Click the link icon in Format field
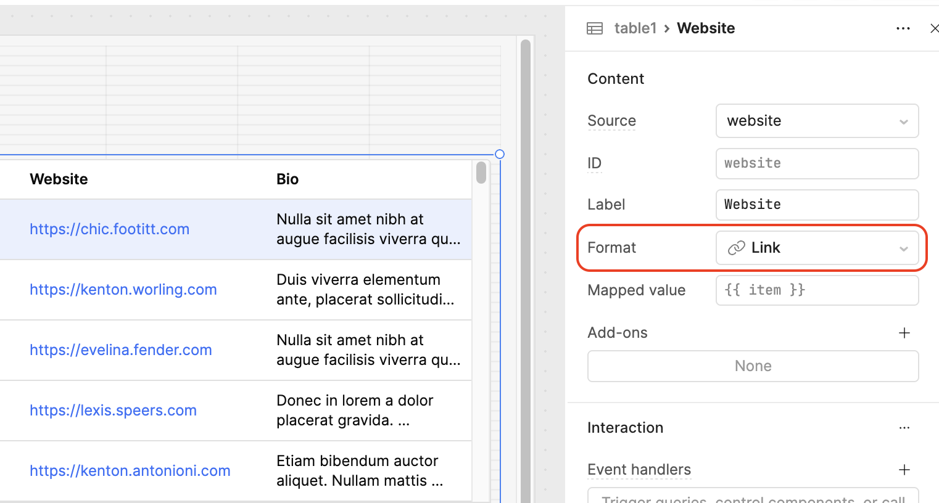939x503 pixels. 736,248
